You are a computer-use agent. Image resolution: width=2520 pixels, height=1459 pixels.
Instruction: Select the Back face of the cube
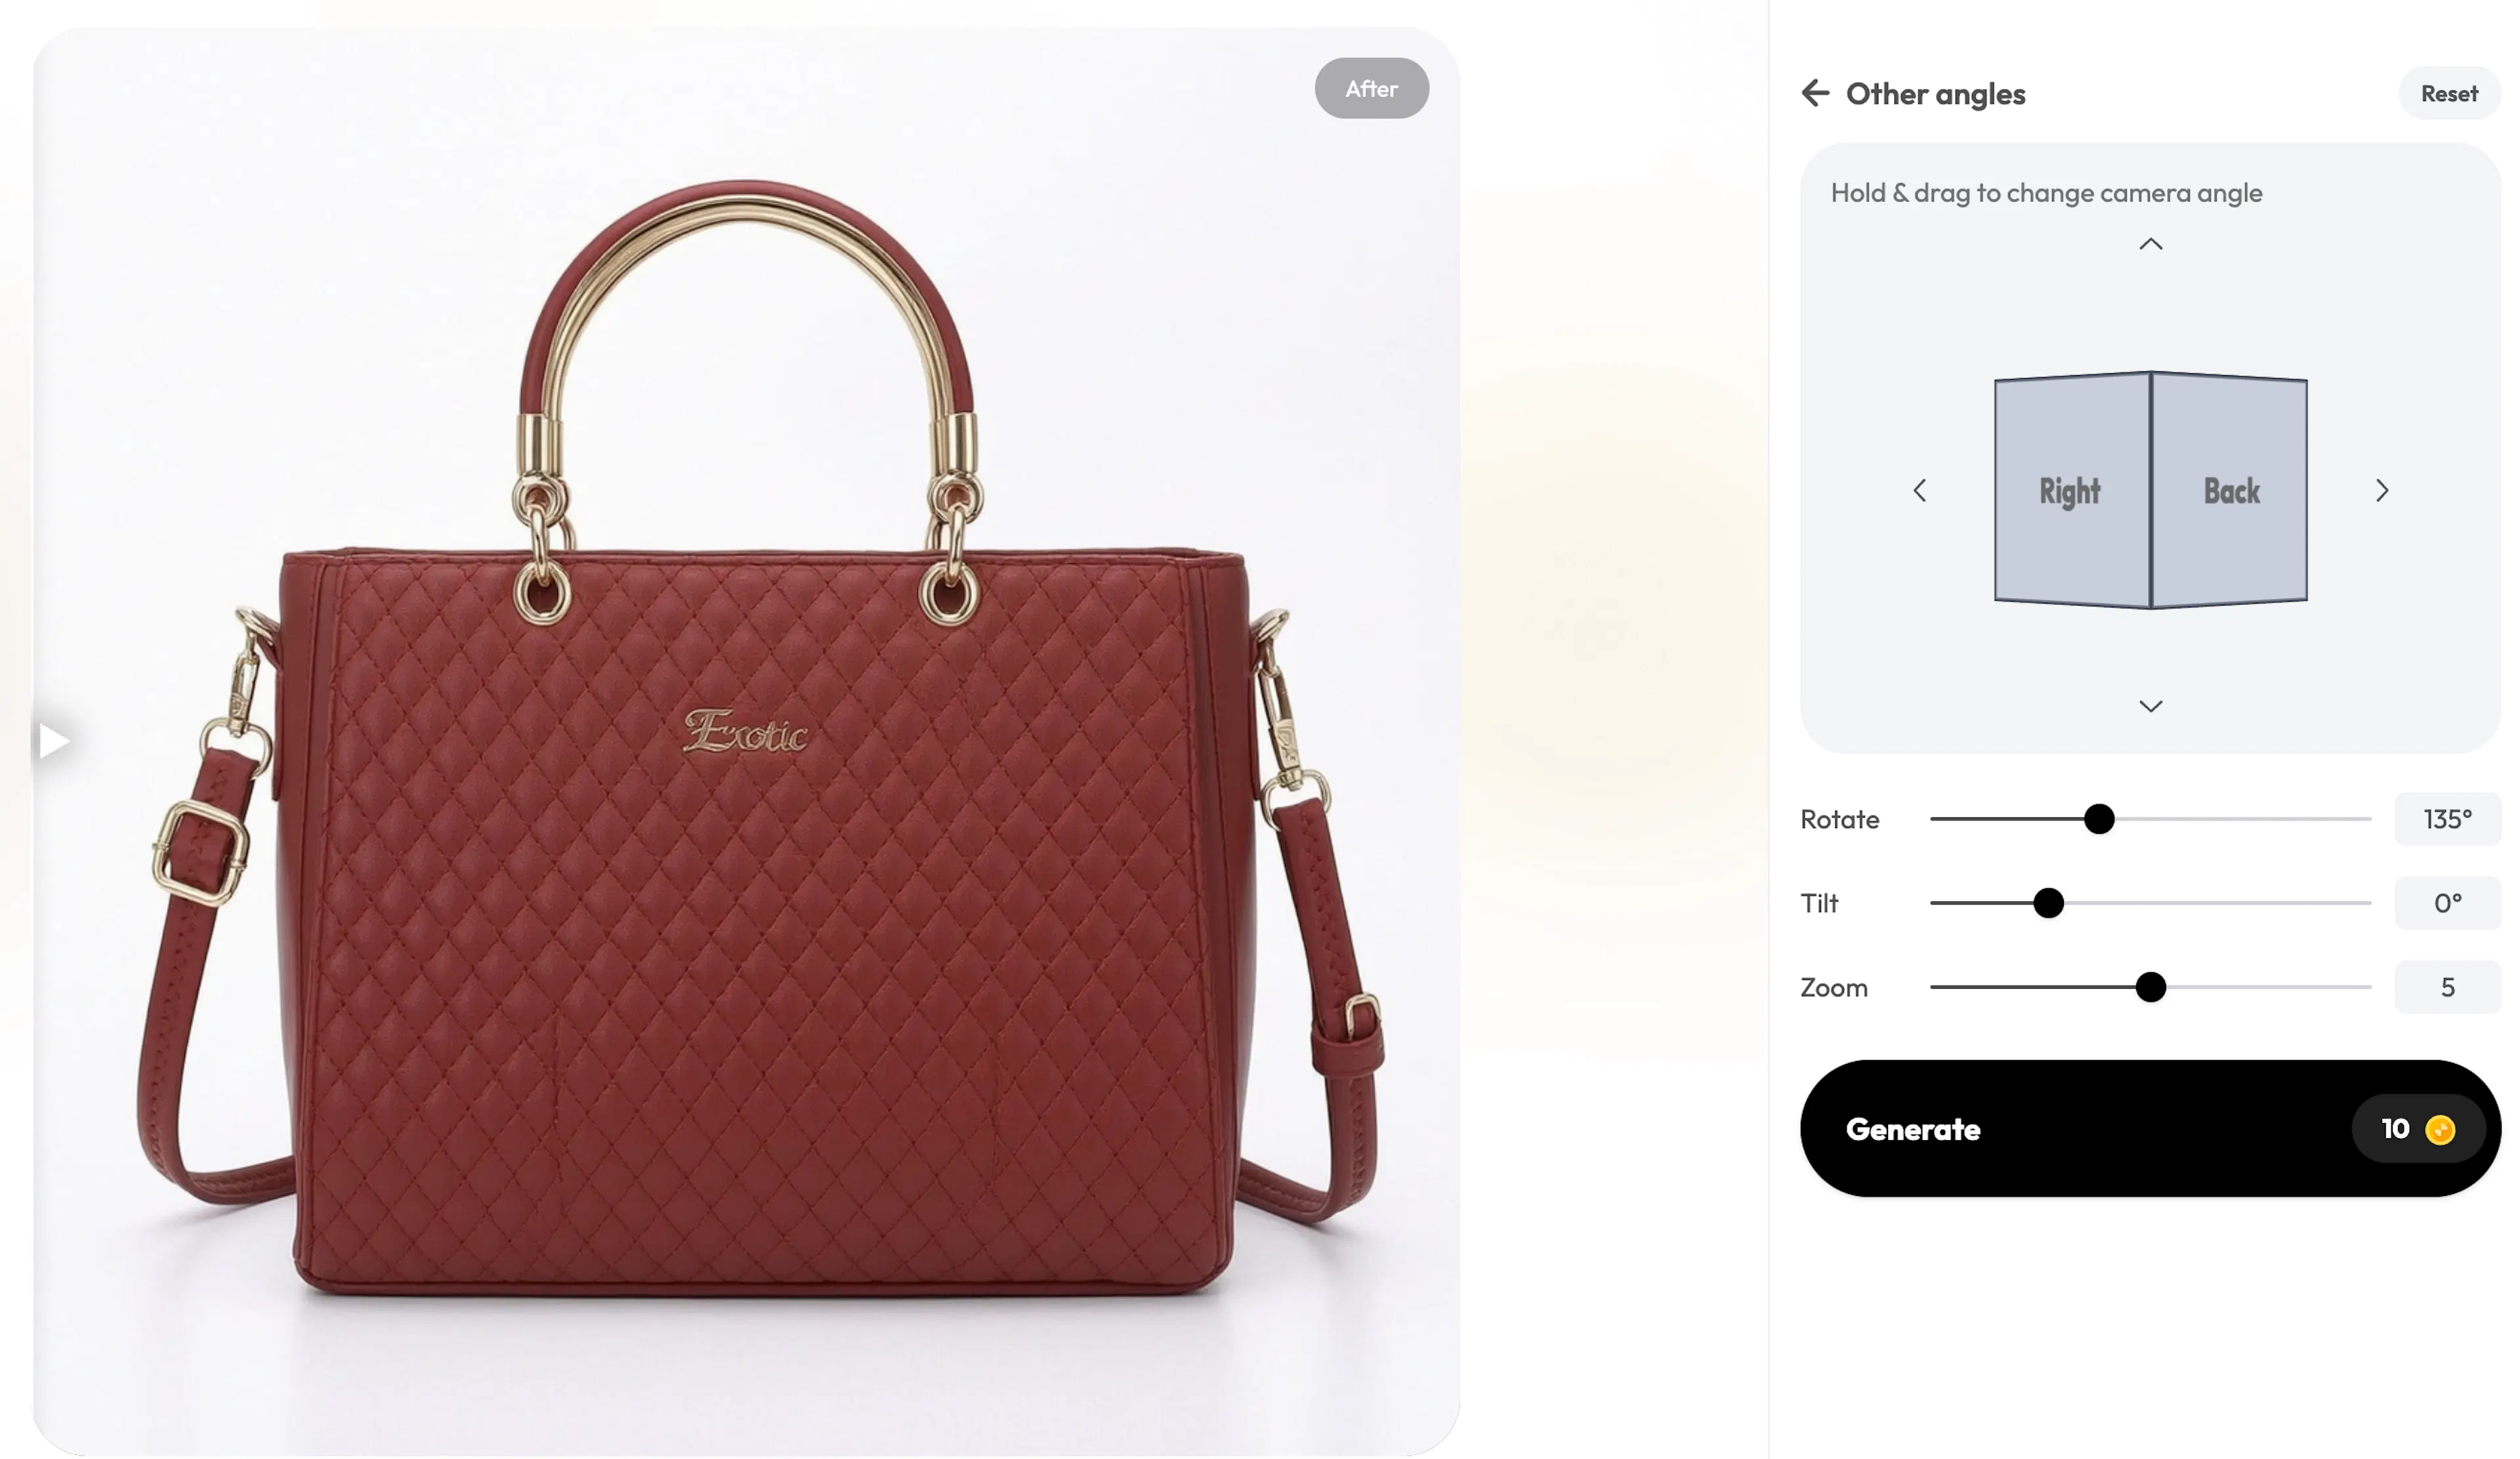pyautogui.click(x=2229, y=489)
